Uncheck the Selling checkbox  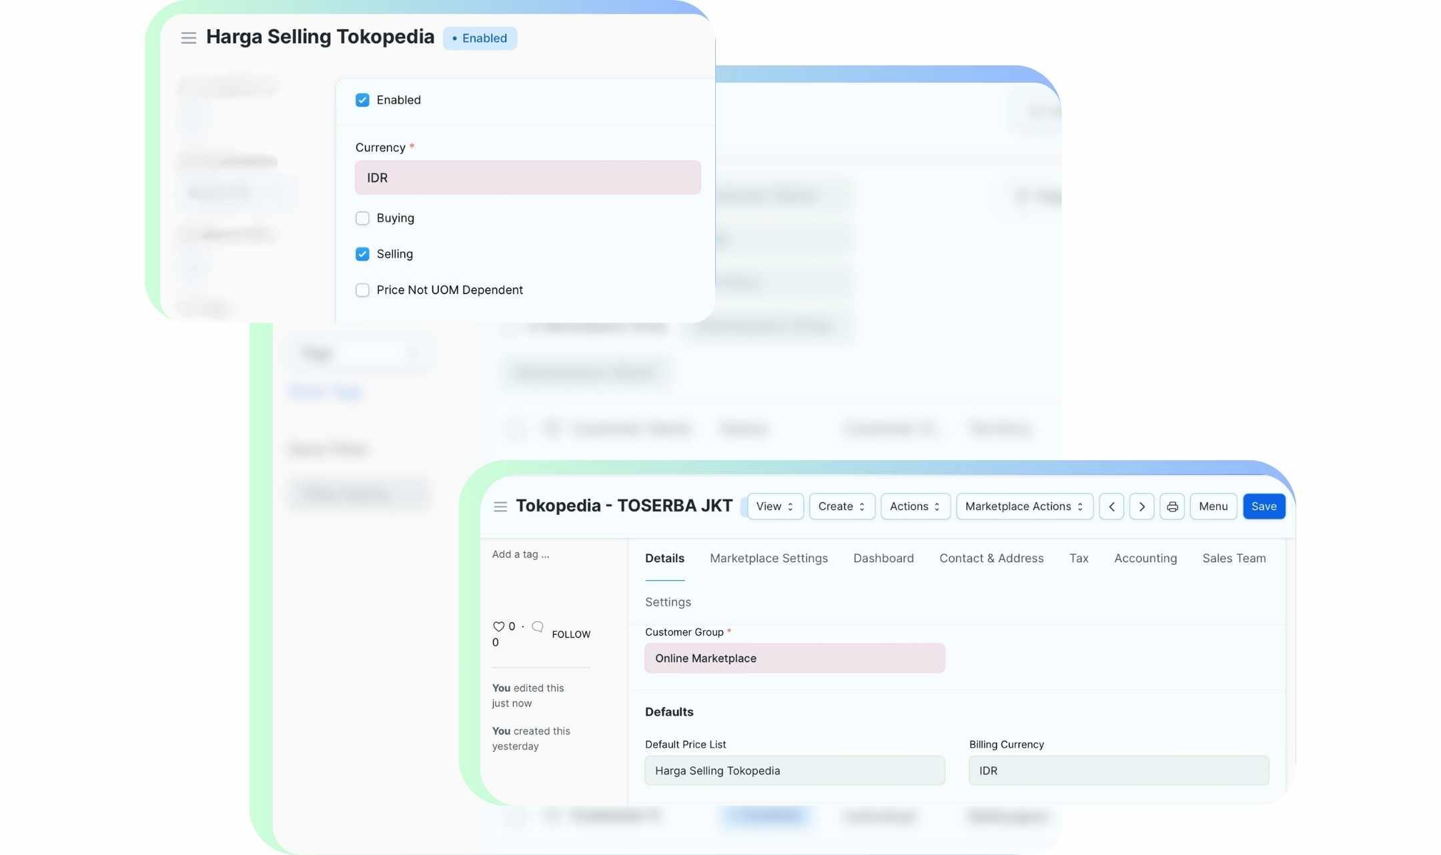coord(362,254)
